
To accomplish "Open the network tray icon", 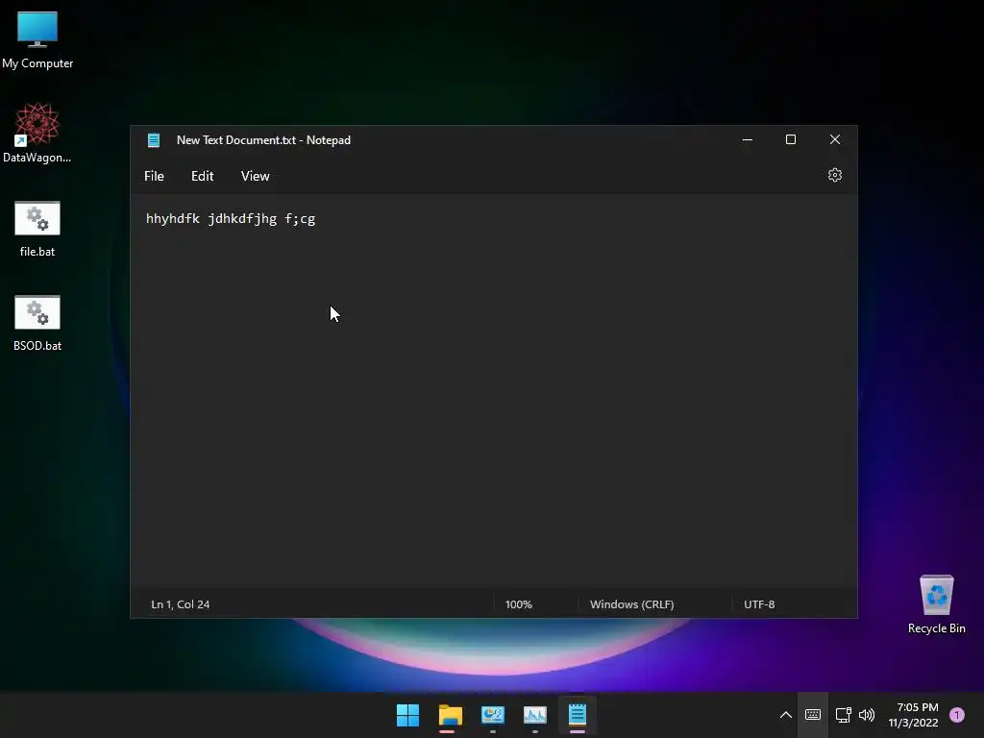I will tap(843, 715).
